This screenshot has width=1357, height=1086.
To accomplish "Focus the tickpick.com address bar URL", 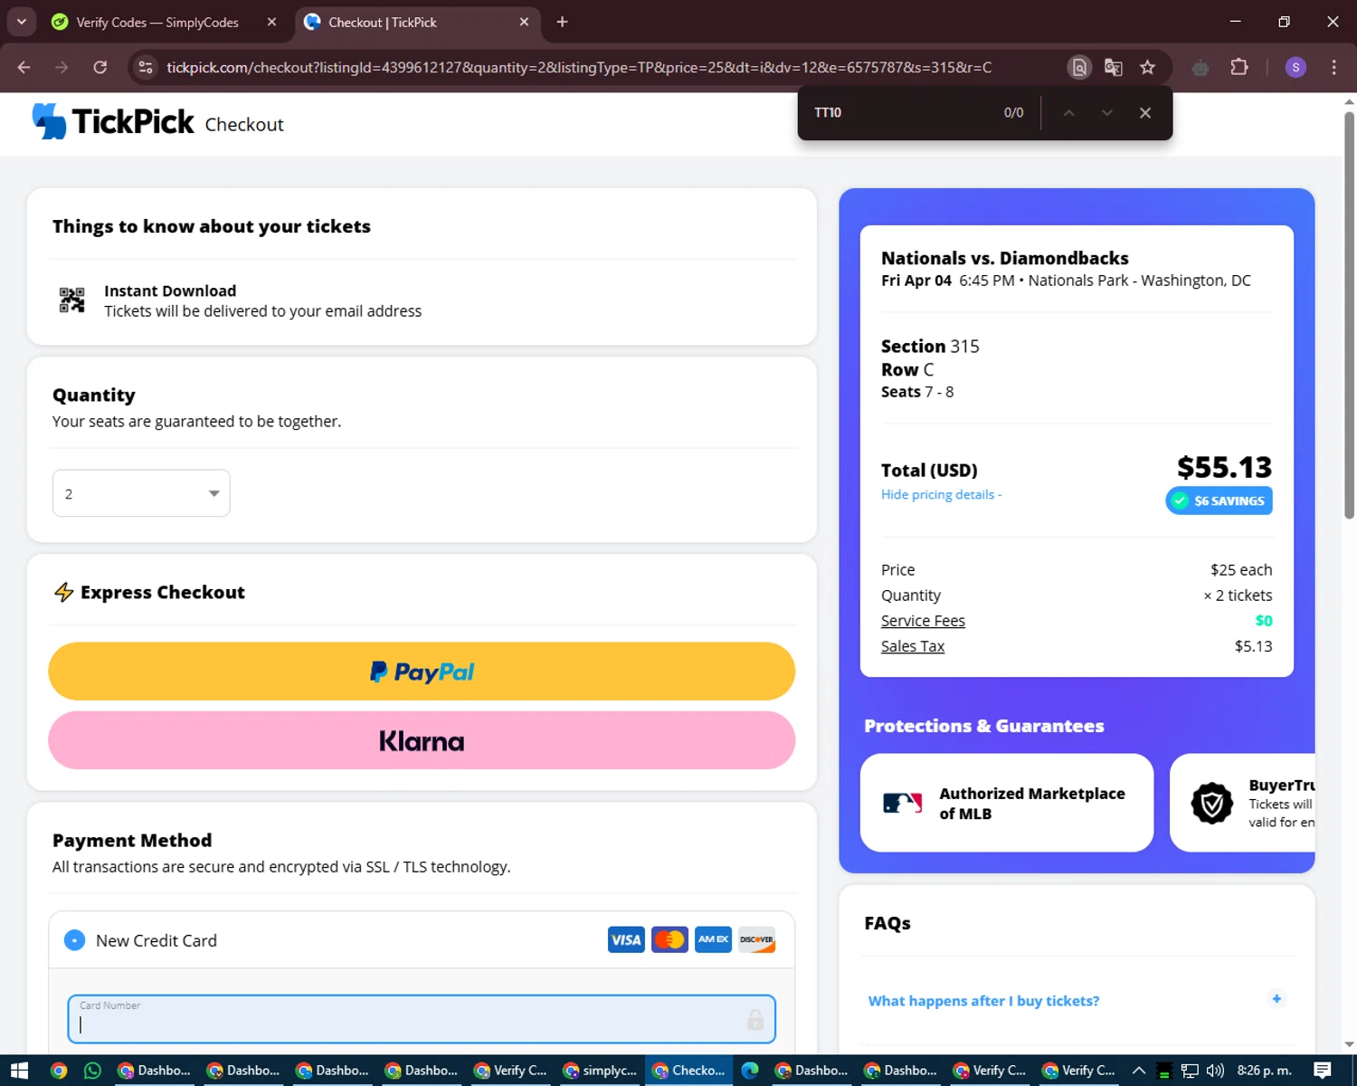I will coord(579,67).
